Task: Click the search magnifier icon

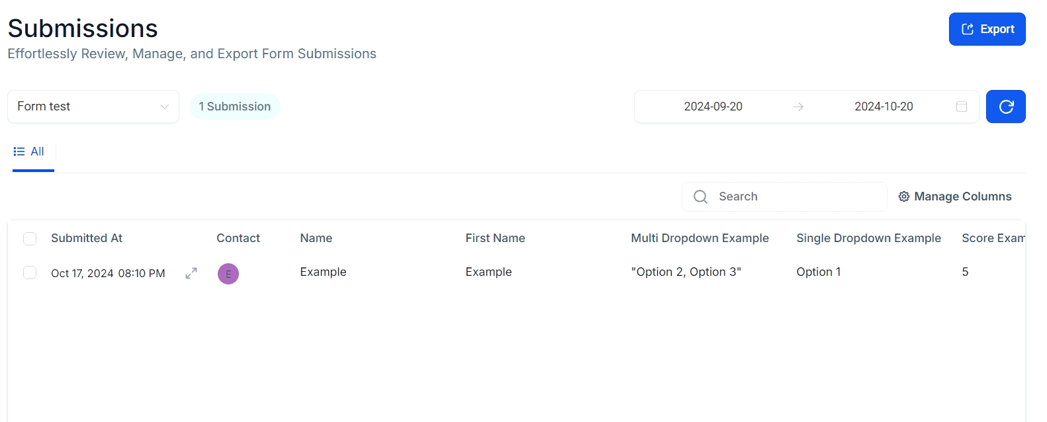Action: point(700,196)
